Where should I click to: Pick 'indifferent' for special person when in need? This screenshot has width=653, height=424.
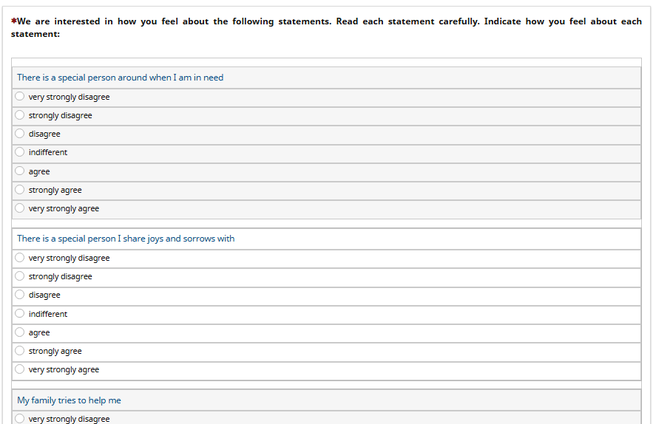tap(20, 152)
